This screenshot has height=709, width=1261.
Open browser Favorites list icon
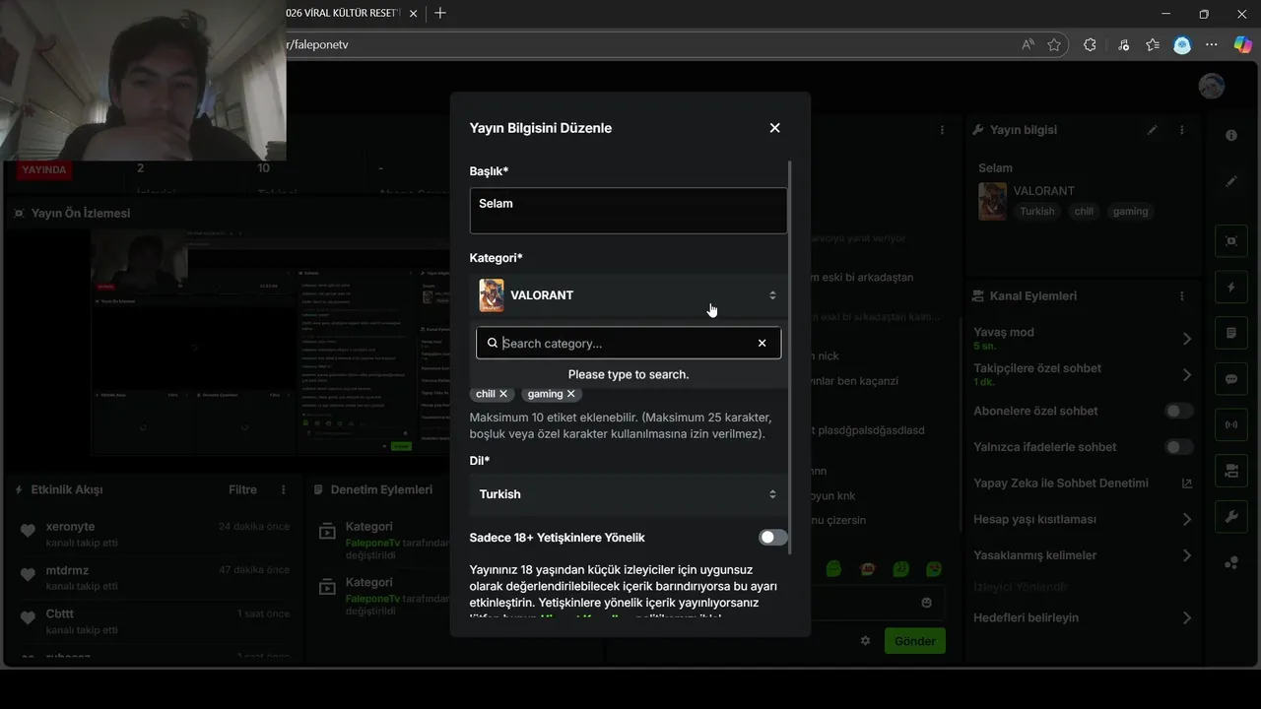[1153, 44]
